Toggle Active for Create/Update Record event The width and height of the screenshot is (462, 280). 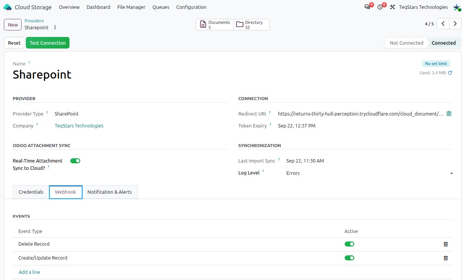(x=349, y=258)
